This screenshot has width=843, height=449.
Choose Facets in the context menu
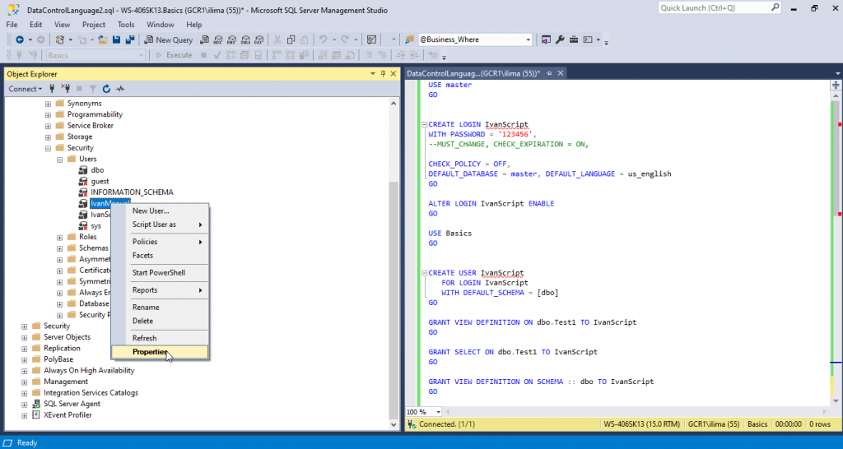(160, 256)
